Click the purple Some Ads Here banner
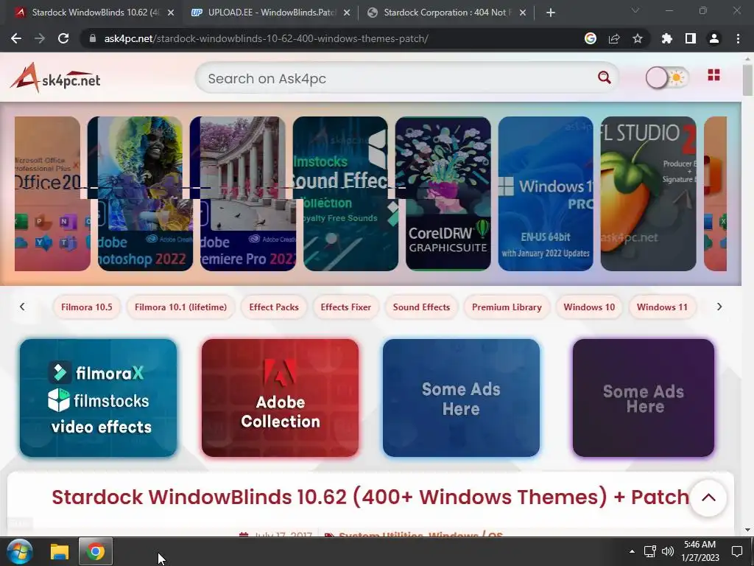The image size is (754, 566). pos(644,398)
